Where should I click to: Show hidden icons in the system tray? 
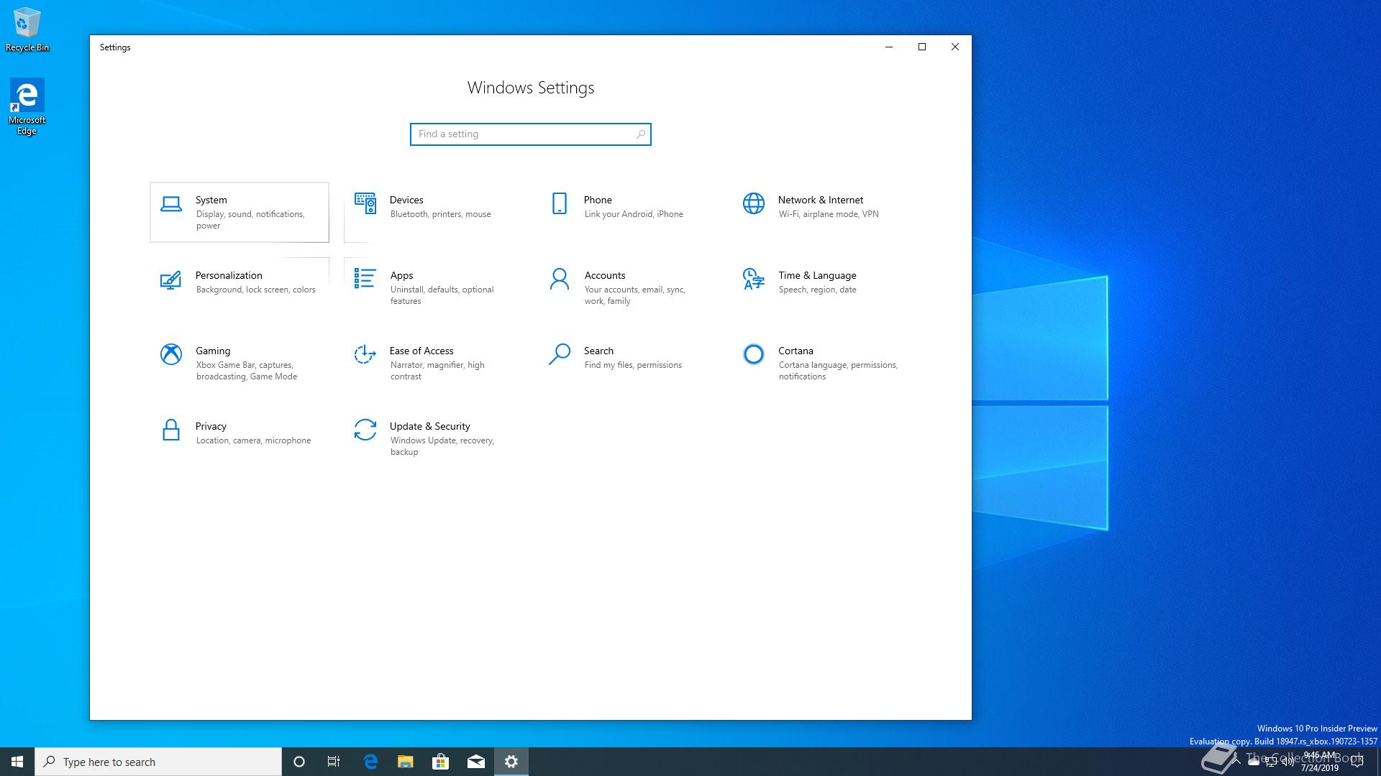[x=1236, y=762]
